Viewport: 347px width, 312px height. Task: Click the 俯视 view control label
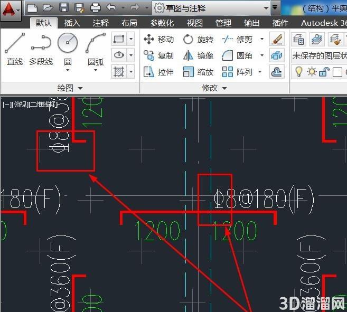[x=20, y=104]
